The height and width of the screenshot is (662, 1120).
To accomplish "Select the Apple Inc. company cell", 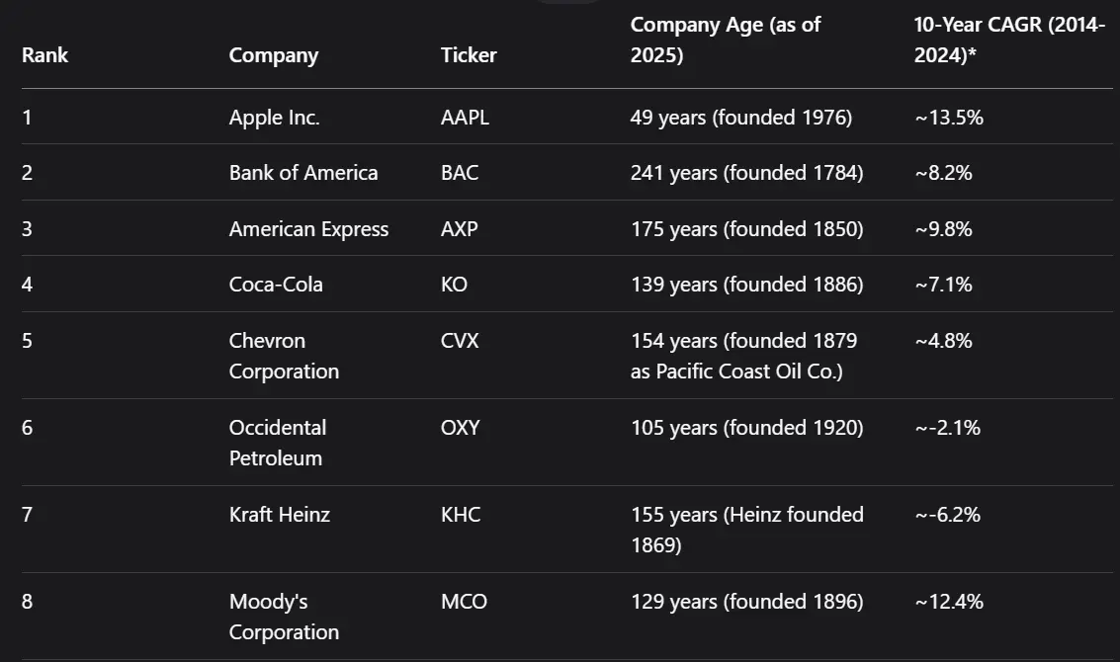I will (274, 118).
